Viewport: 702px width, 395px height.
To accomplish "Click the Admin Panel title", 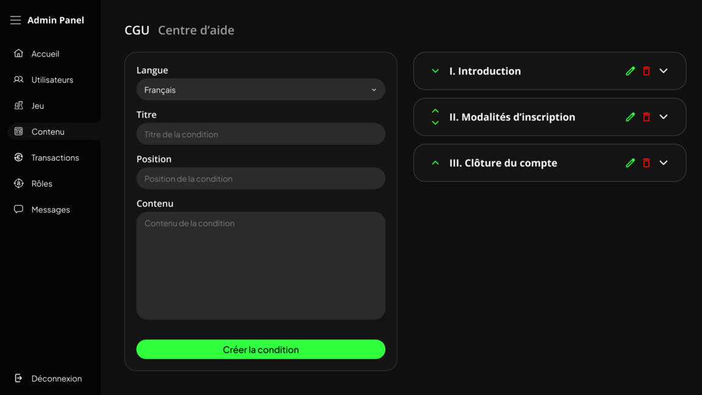I will (x=55, y=20).
